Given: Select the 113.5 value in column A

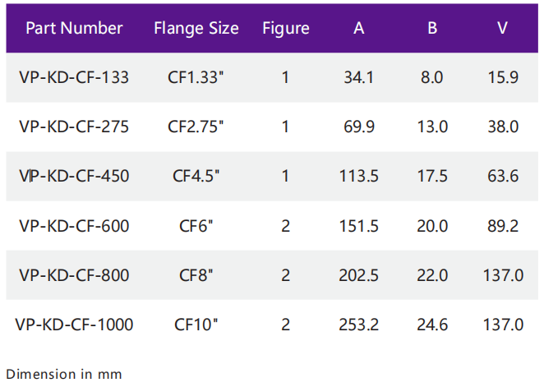Looking at the screenshot, I should [x=359, y=176].
